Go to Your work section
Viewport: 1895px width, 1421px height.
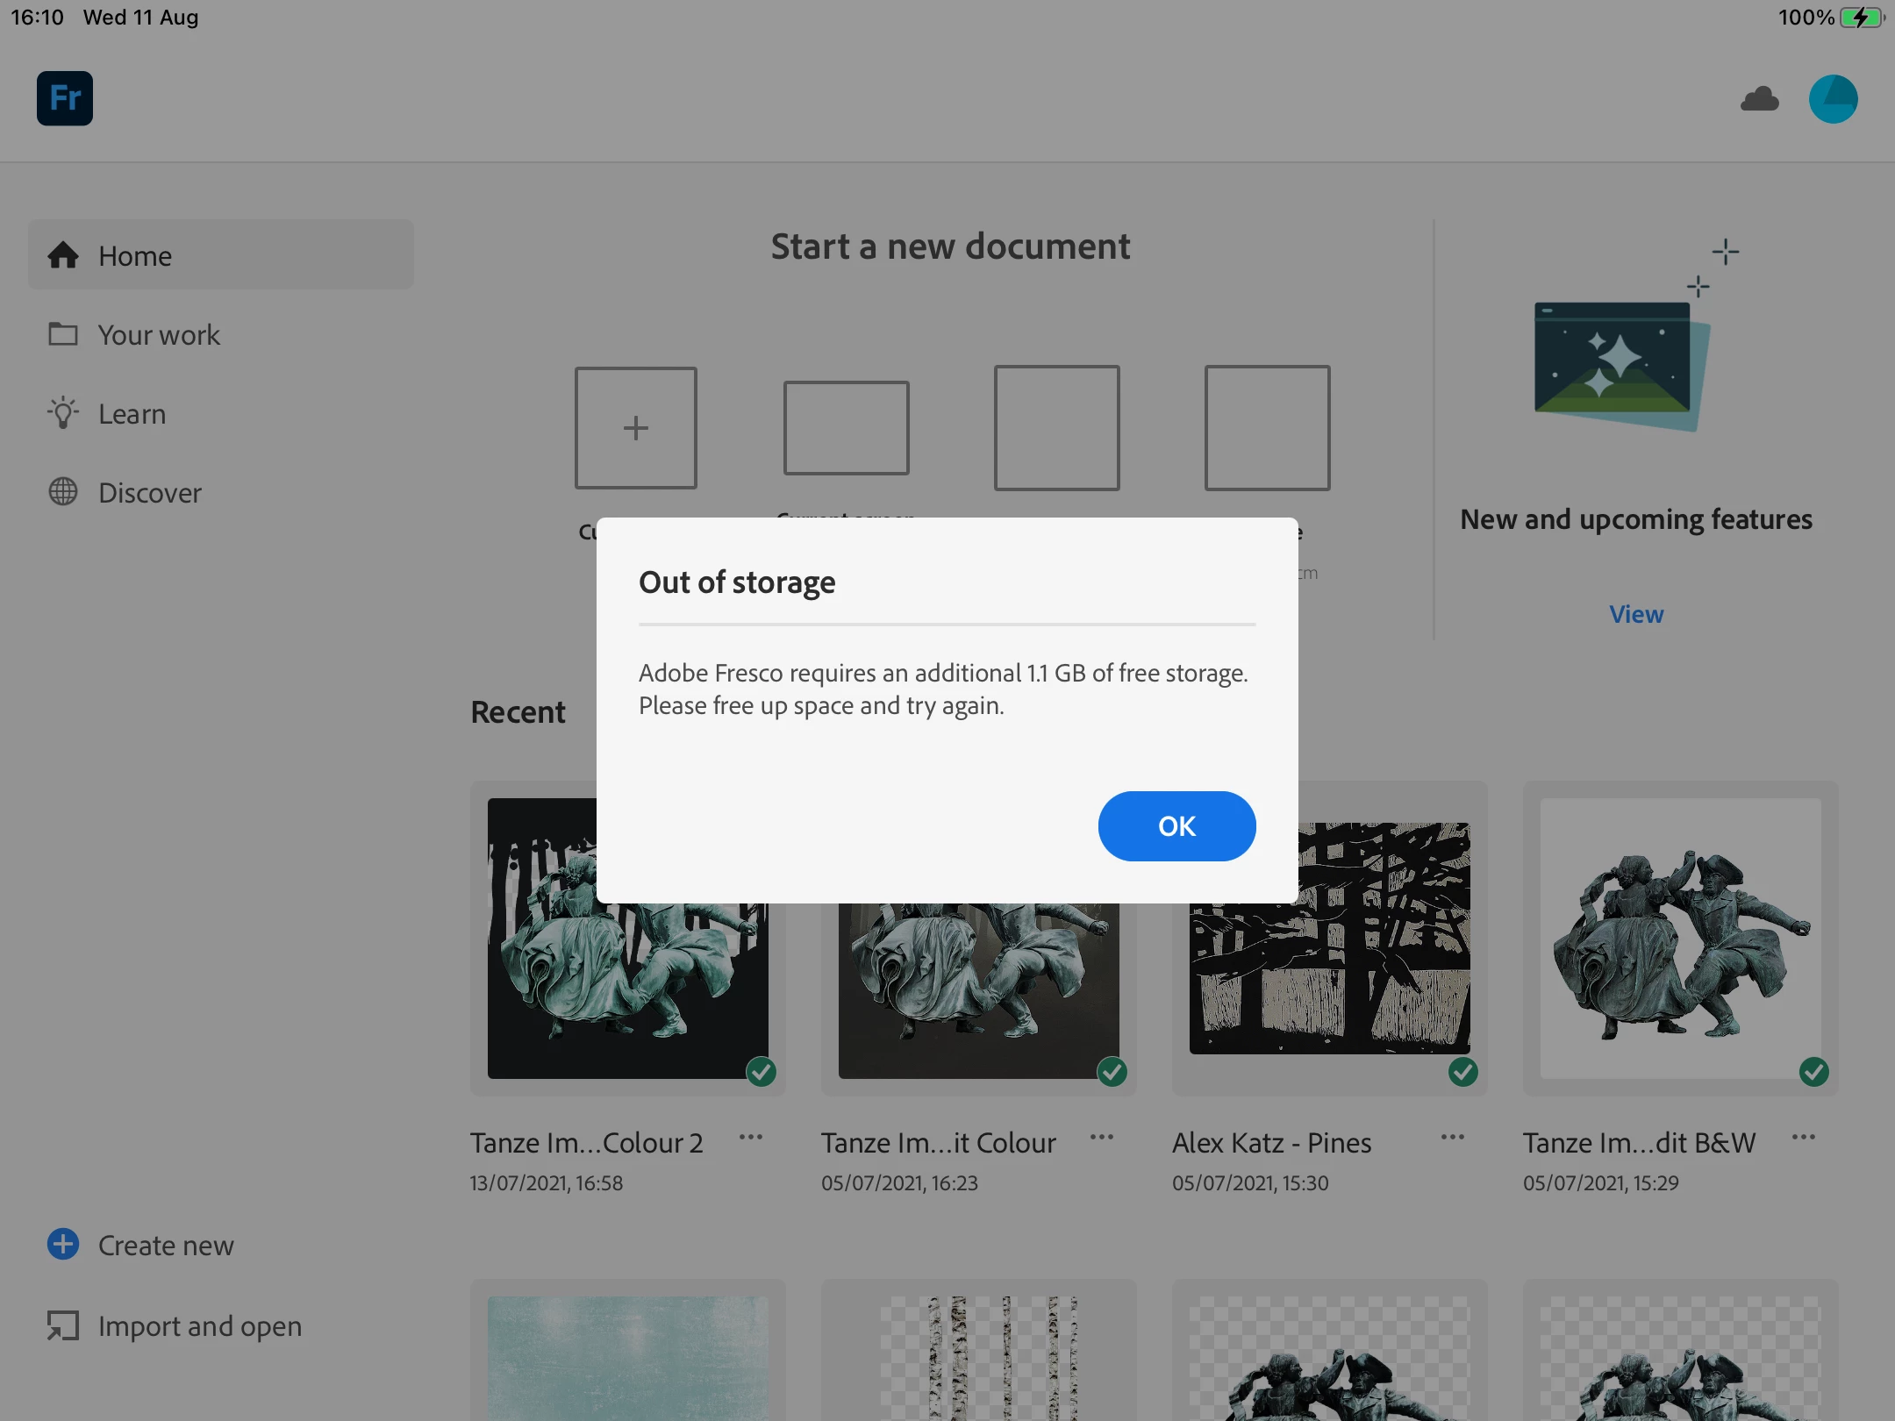[159, 334]
